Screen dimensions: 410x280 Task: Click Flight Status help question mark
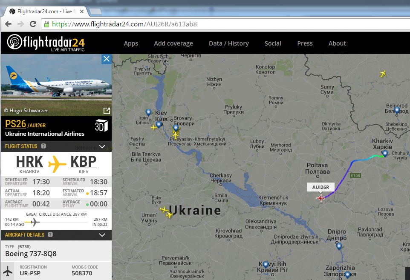pos(43,146)
